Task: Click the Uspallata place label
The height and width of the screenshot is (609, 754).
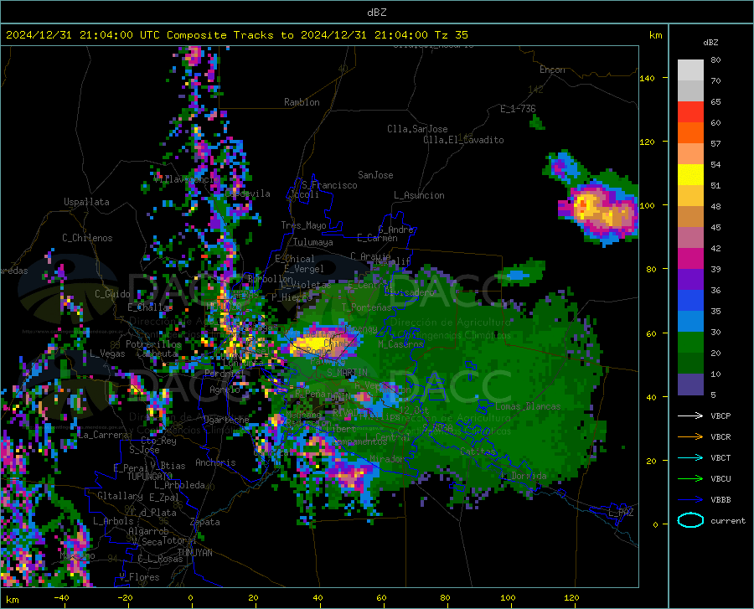Action: point(86,202)
